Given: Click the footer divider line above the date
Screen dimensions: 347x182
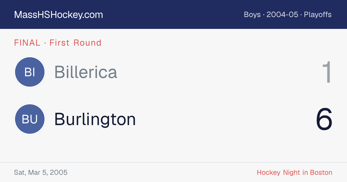Looking at the screenshot, I should click(x=173, y=162).
